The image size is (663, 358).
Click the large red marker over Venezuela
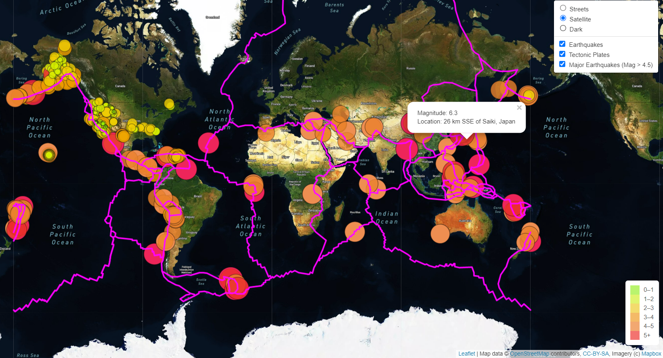(186, 169)
